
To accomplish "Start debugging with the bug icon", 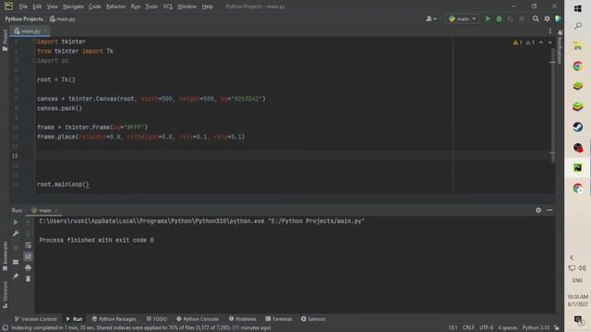I will [499, 18].
